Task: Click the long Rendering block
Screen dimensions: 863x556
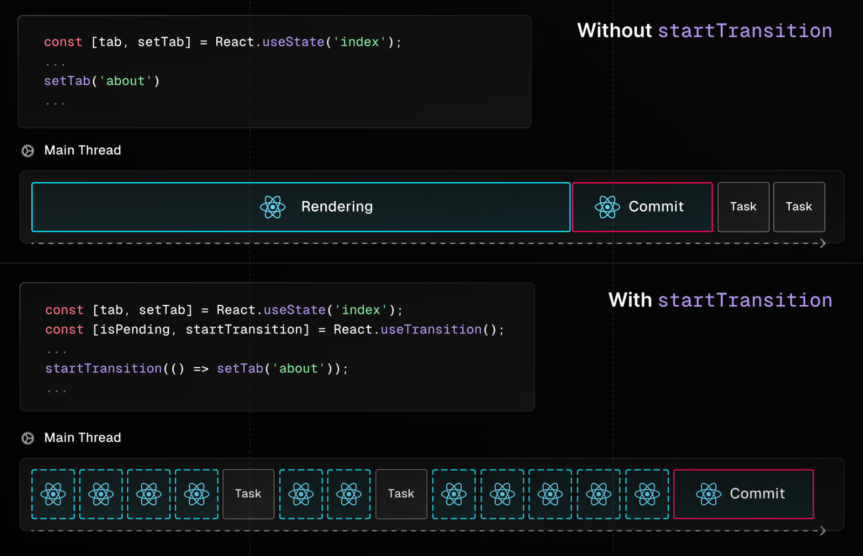Action: click(x=301, y=207)
